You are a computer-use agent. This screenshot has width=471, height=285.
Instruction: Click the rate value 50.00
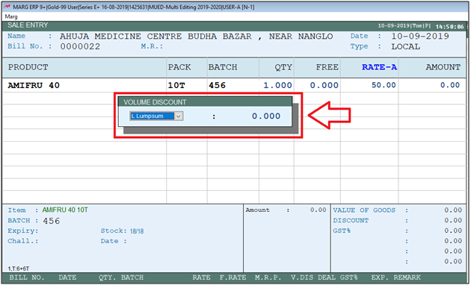[384, 85]
